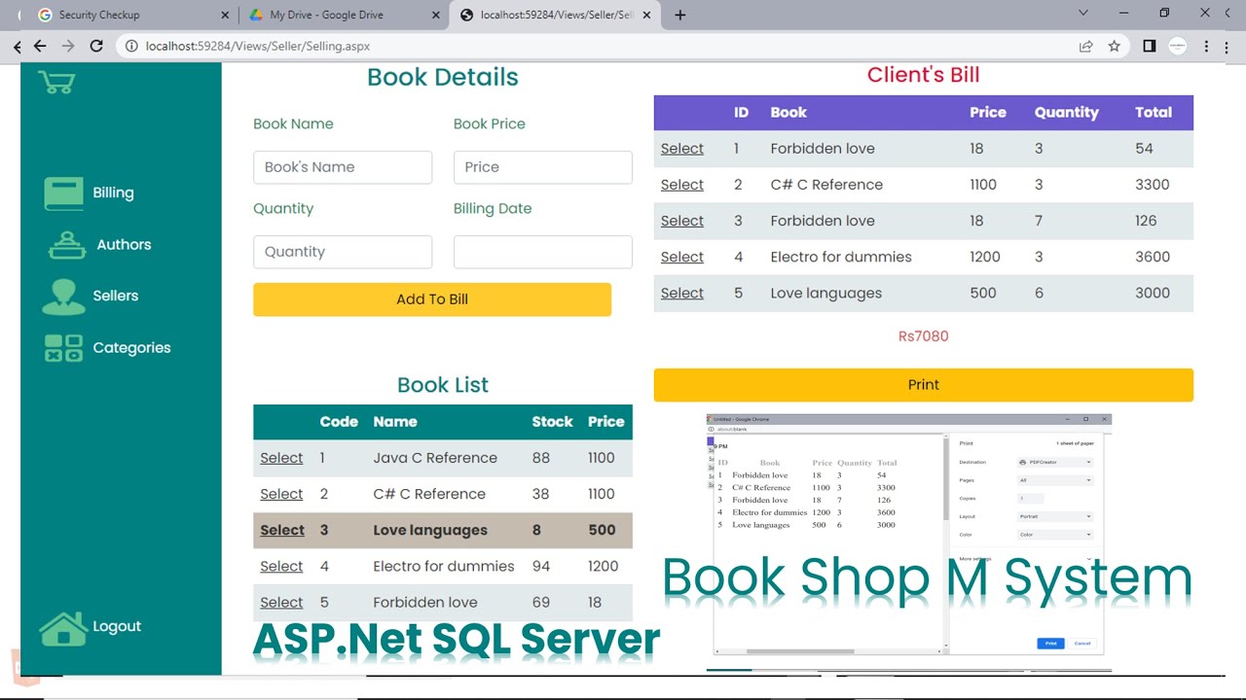
Task: Click the Billing Date input field
Action: [x=543, y=252]
